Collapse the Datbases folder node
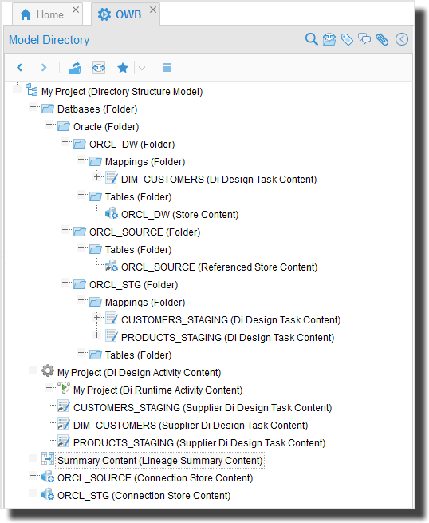Viewport: 429px width, 523px height. (33, 107)
